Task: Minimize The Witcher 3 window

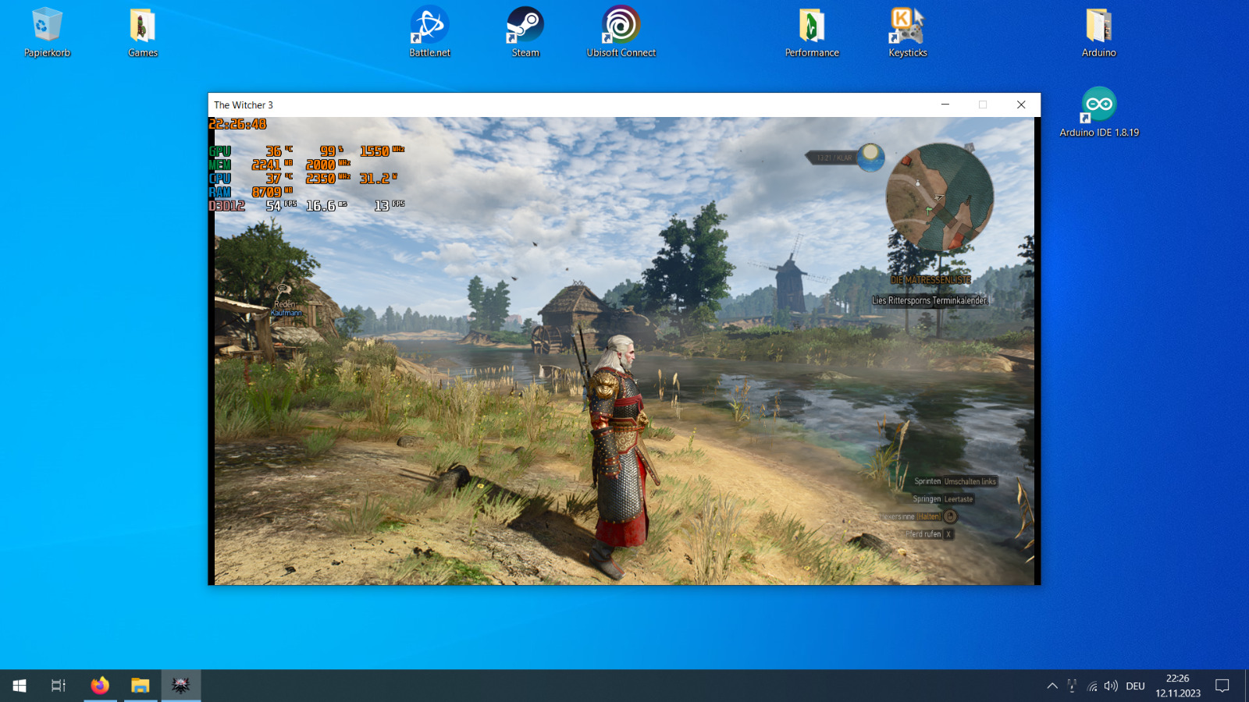Action: click(945, 105)
